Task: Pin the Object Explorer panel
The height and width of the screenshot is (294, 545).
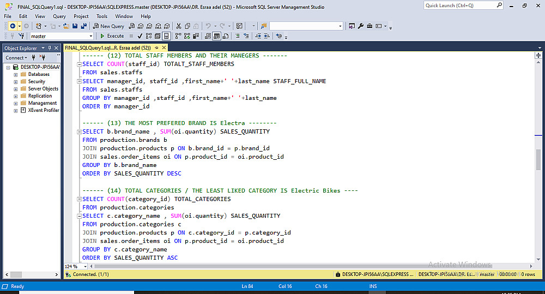Action: coord(50,48)
